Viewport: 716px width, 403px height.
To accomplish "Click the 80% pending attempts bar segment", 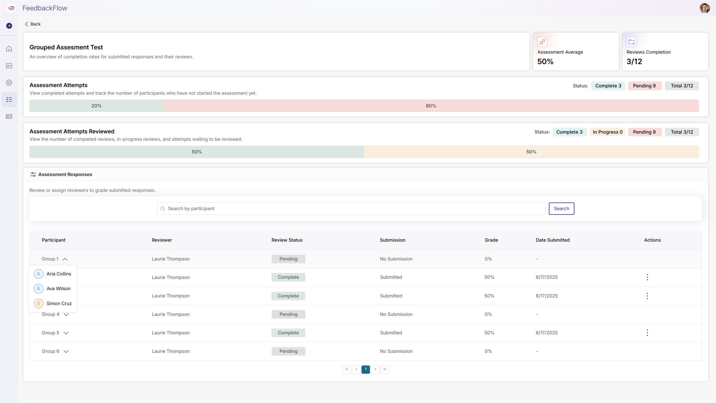I will (431, 106).
